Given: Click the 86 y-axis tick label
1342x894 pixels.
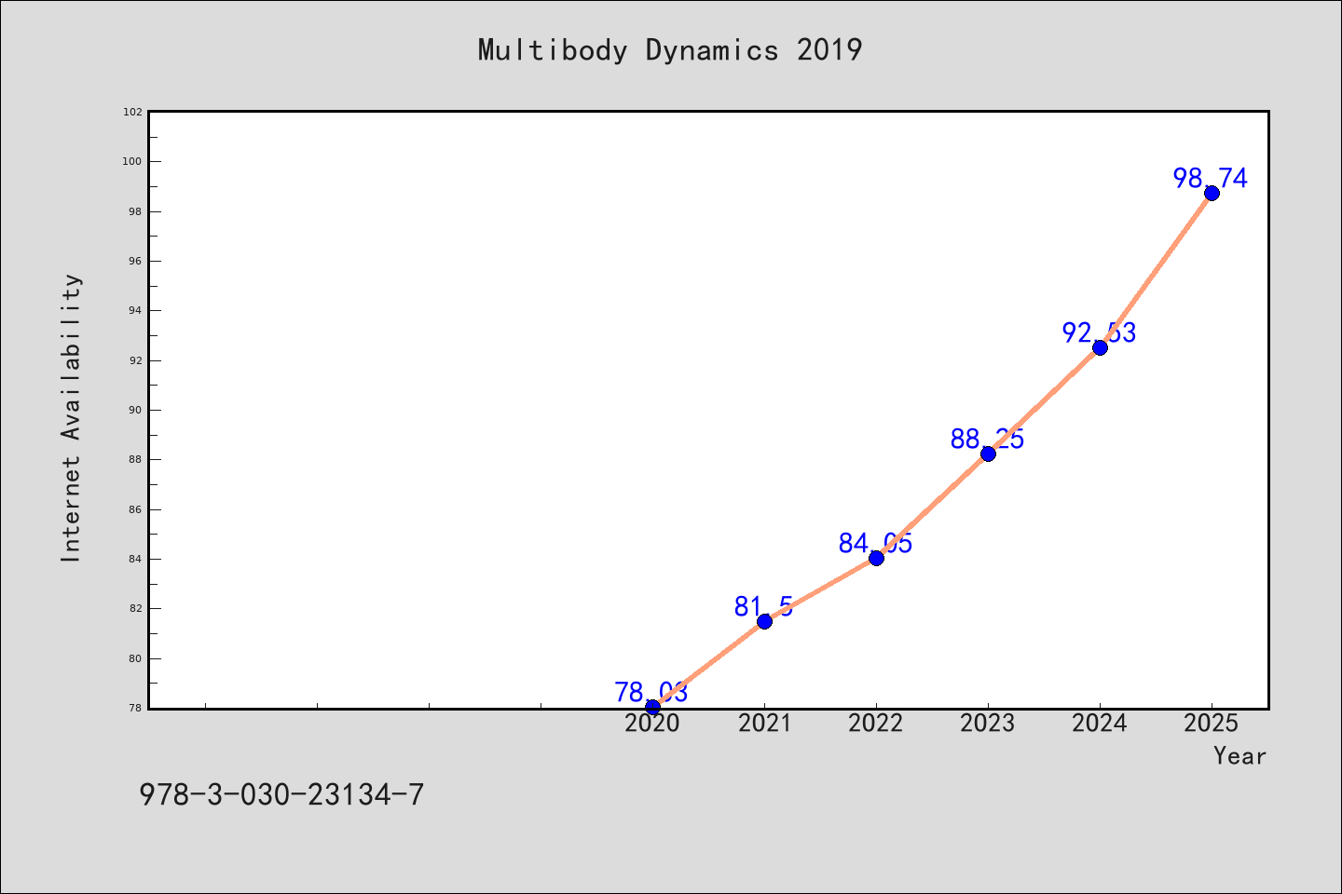Looking at the screenshot, I should [136, 509].
